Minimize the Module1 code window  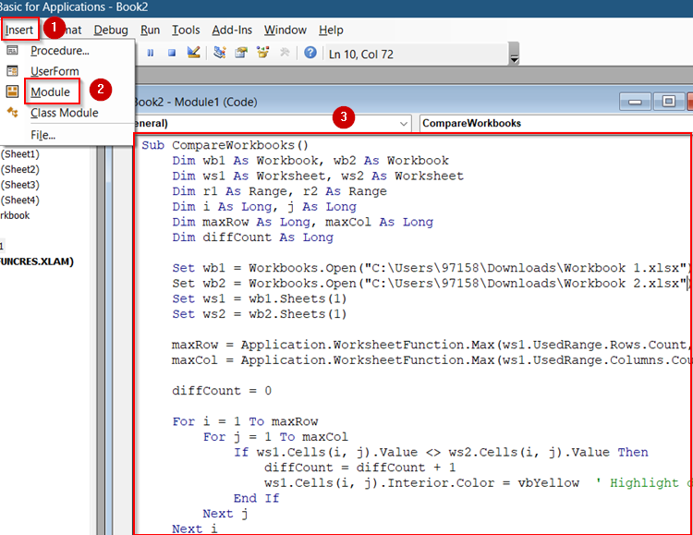point(635,102)
